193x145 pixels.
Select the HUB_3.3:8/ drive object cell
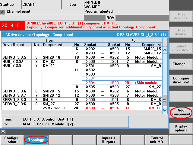tap(13, 62)
